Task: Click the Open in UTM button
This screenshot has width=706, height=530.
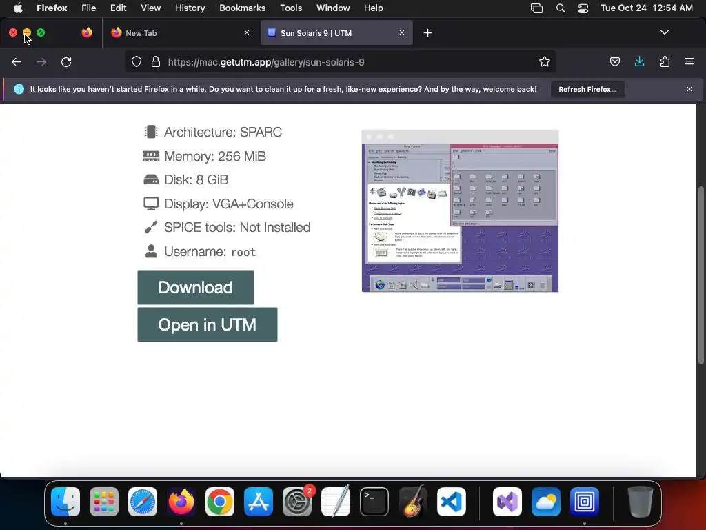Action: tap(207, 324)
